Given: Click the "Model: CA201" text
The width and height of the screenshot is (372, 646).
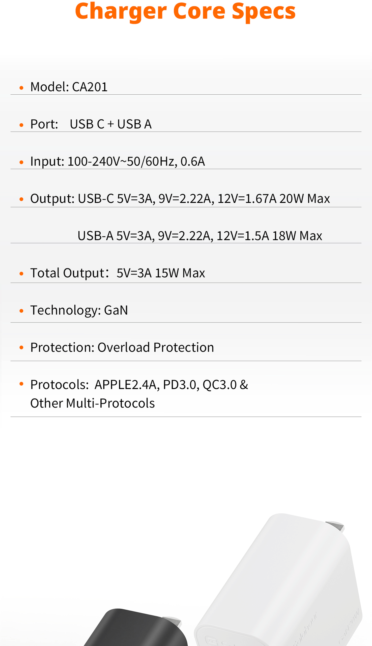Looking at the screenshot, I should point(69,87).
